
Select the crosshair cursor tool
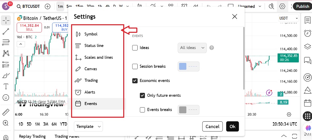(6, 20)
